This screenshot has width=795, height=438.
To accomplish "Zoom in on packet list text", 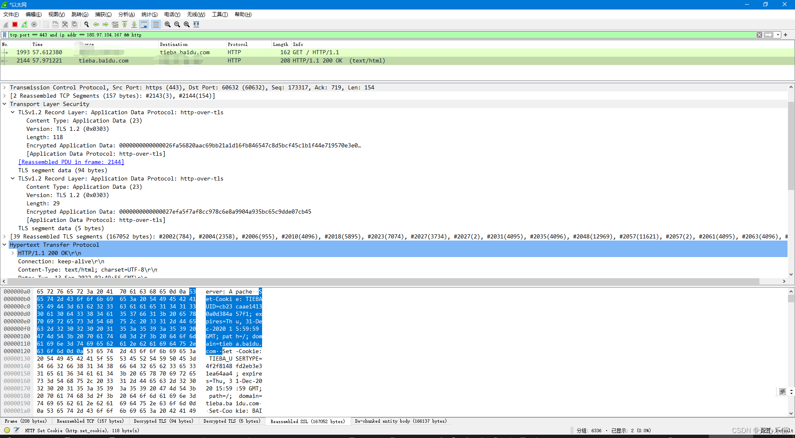I will pyautogui.click(x=167, y=24).
